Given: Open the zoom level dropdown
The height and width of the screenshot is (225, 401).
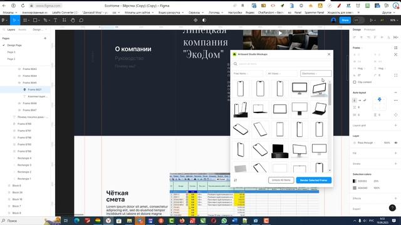Looking at the screenshot, I should (393, 20).
